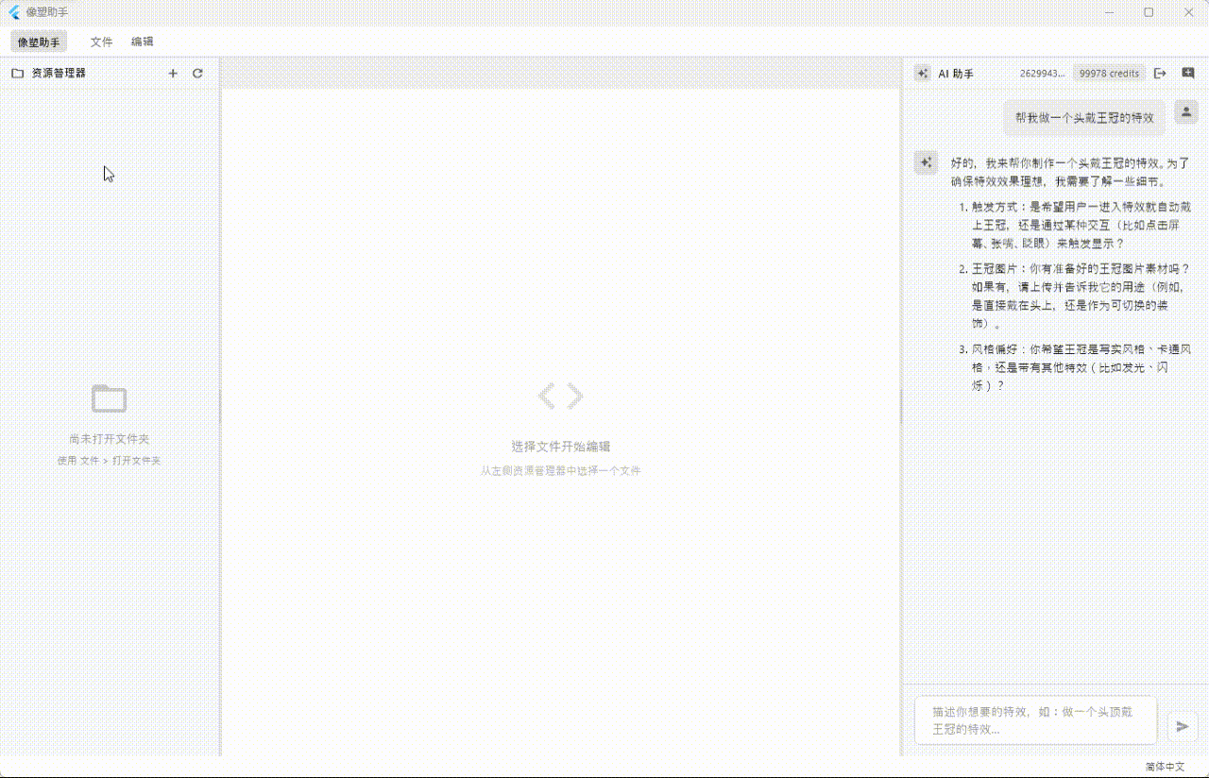
Task: Click the AI assistant sparkle icon in header
Action: [922, 73]
